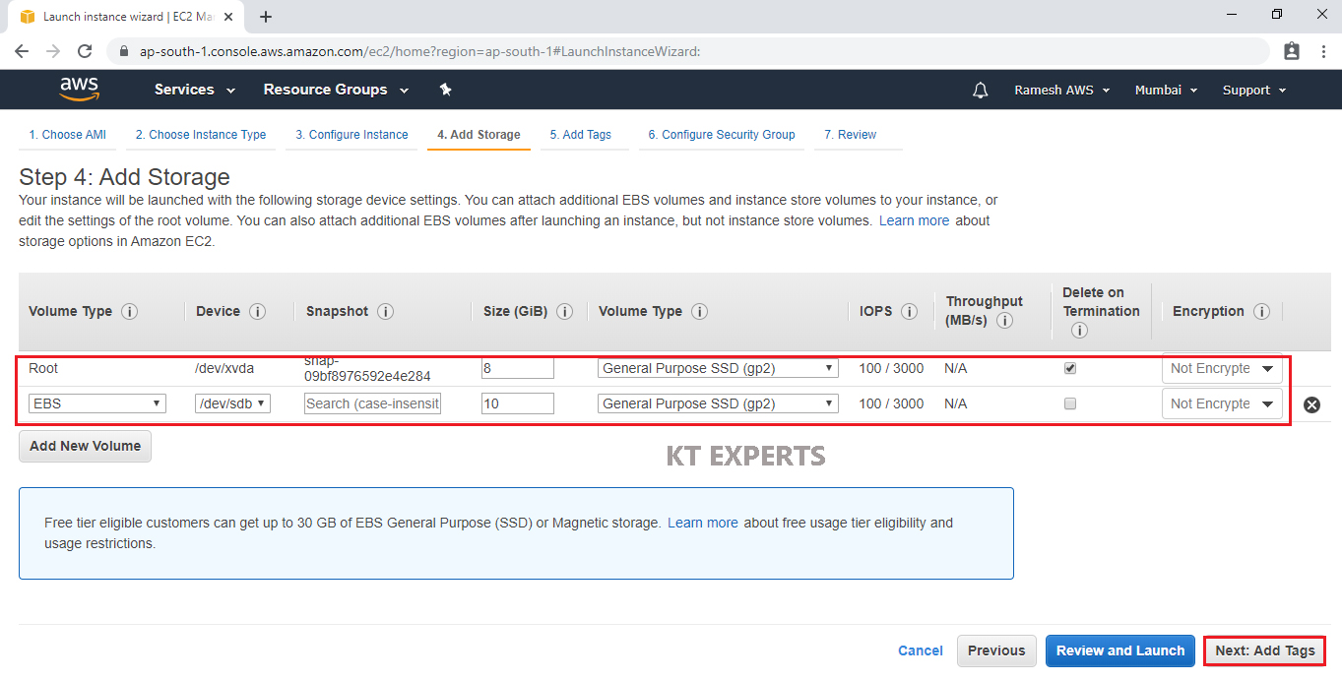This screenshot has width=1342, height=681.
Task: Go back with browser back arrow
Action: coord(22,51)
